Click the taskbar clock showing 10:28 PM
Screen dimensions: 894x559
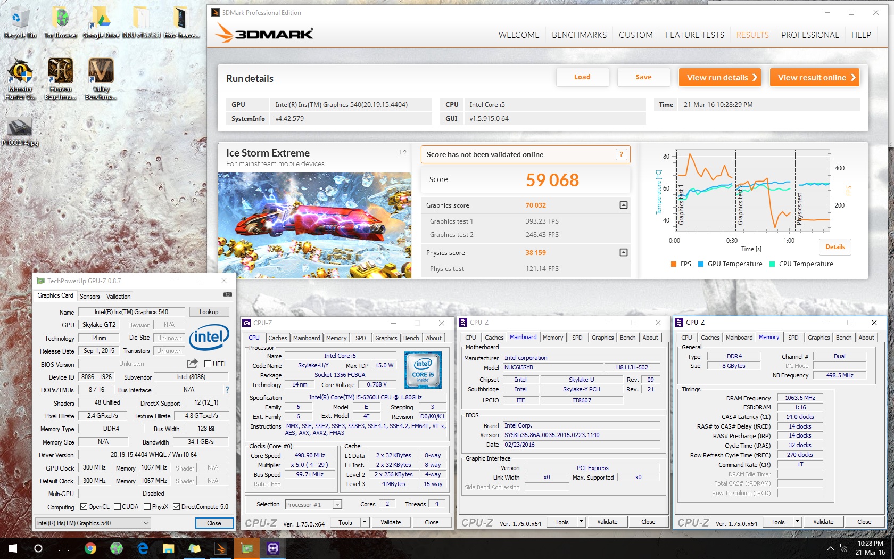[x=870, y=548]
